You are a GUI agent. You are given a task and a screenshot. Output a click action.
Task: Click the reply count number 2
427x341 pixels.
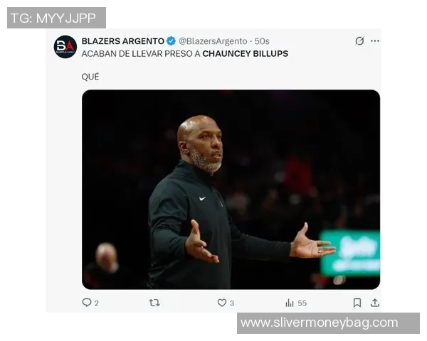(x=96, y=303)
